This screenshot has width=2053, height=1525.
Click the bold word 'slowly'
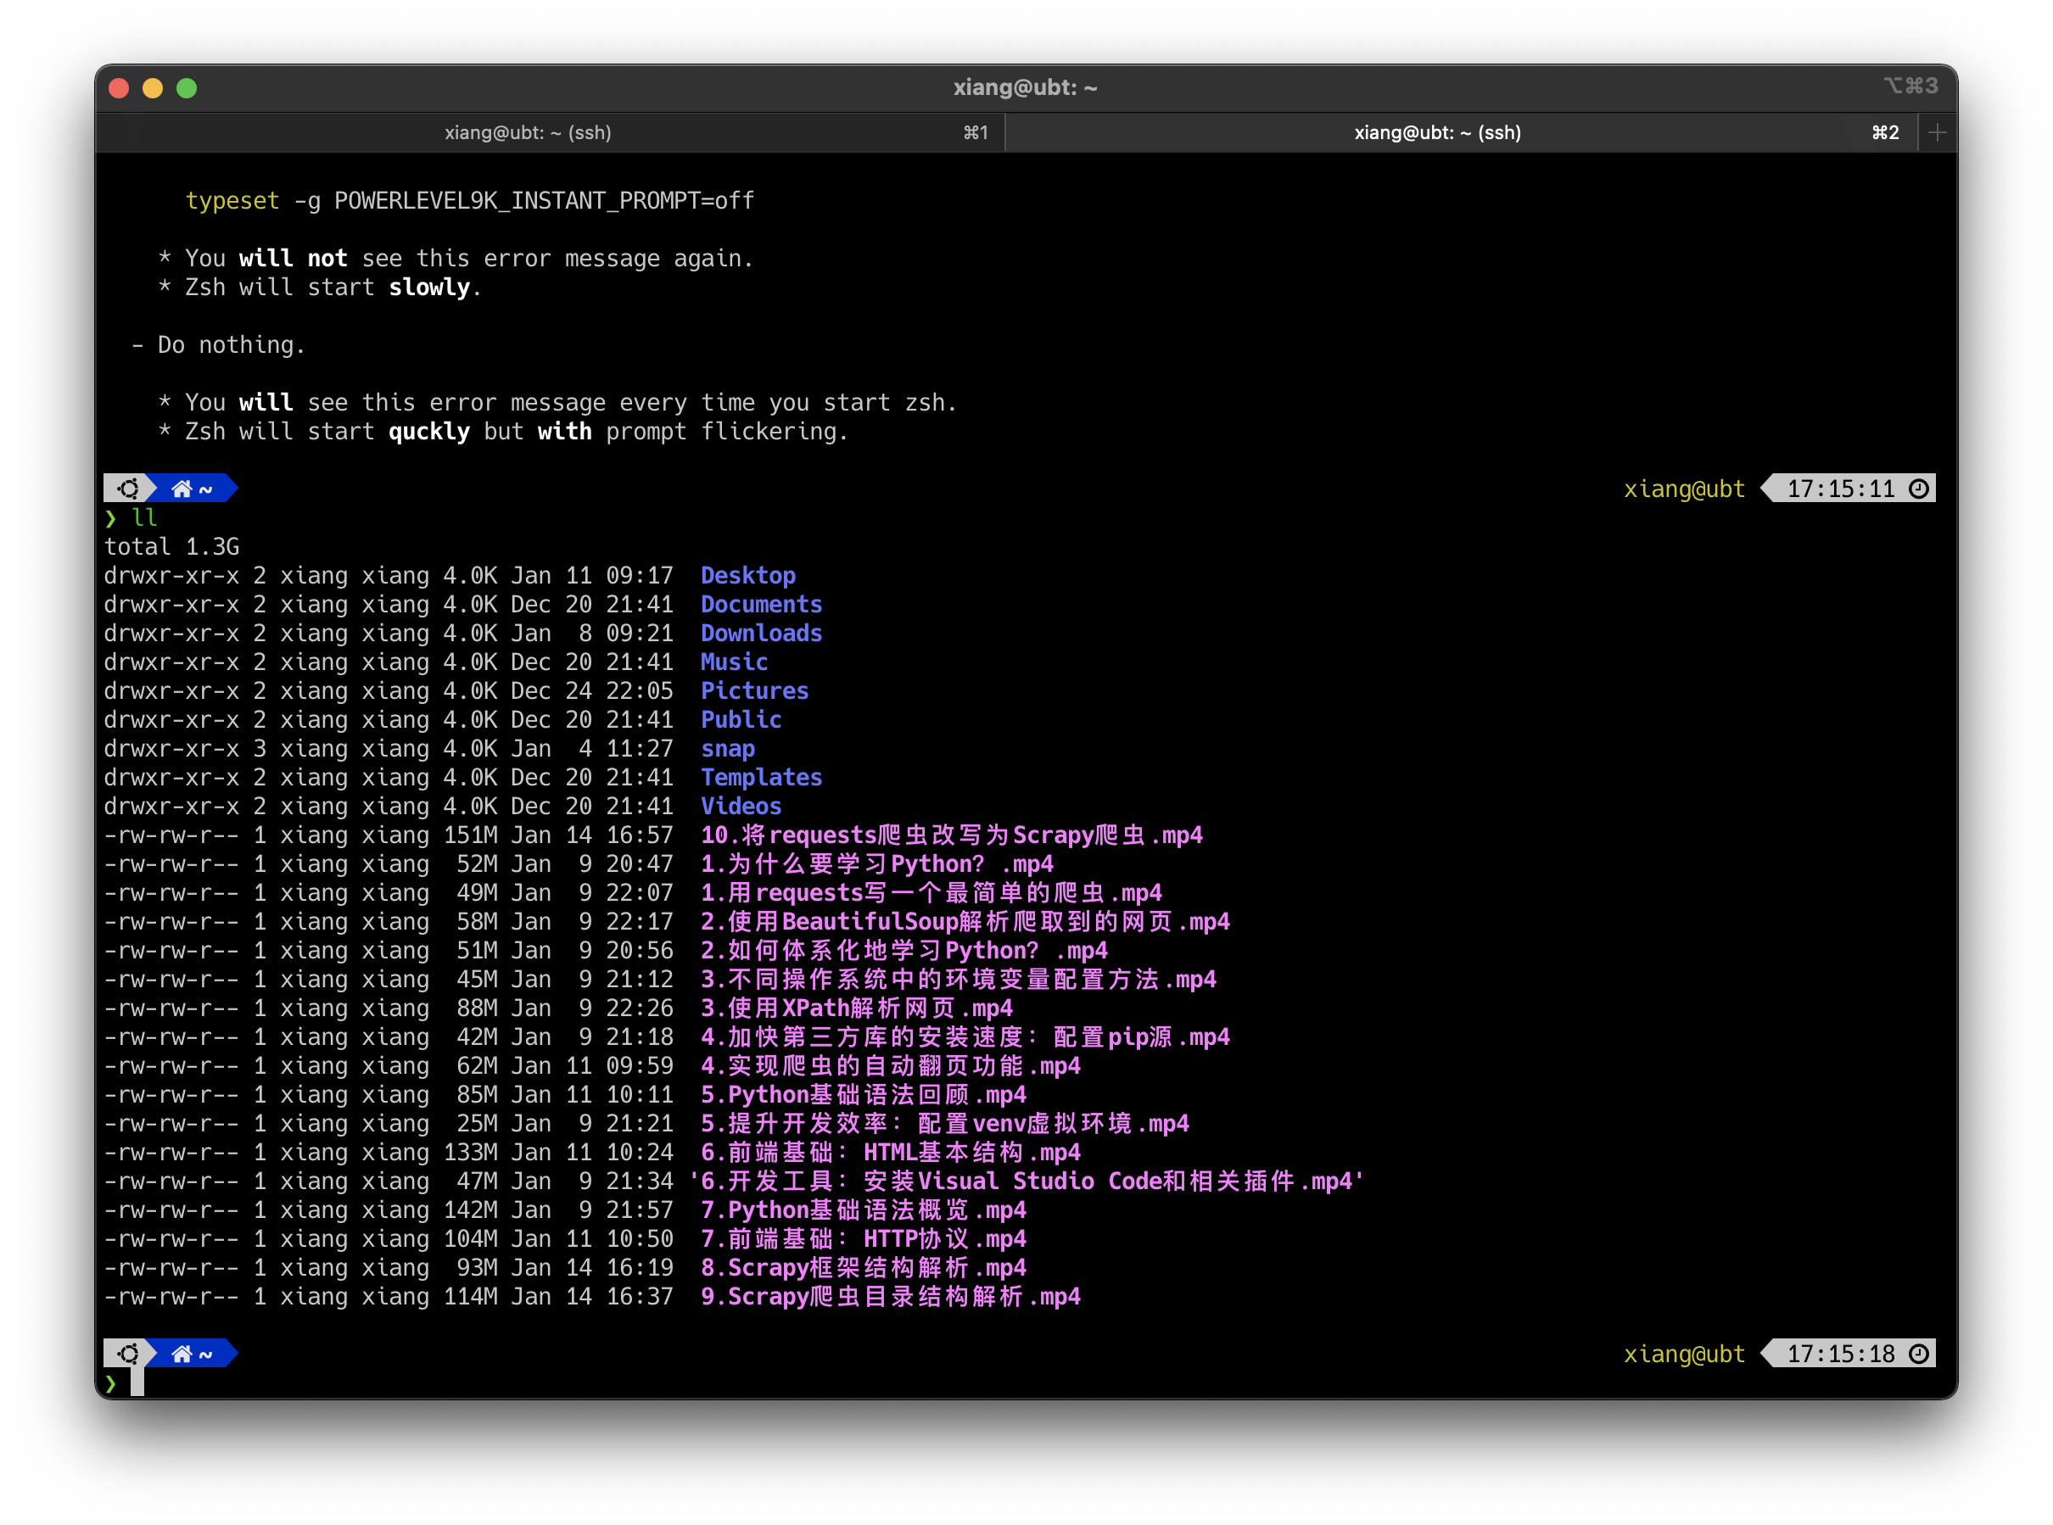point(429,287)
